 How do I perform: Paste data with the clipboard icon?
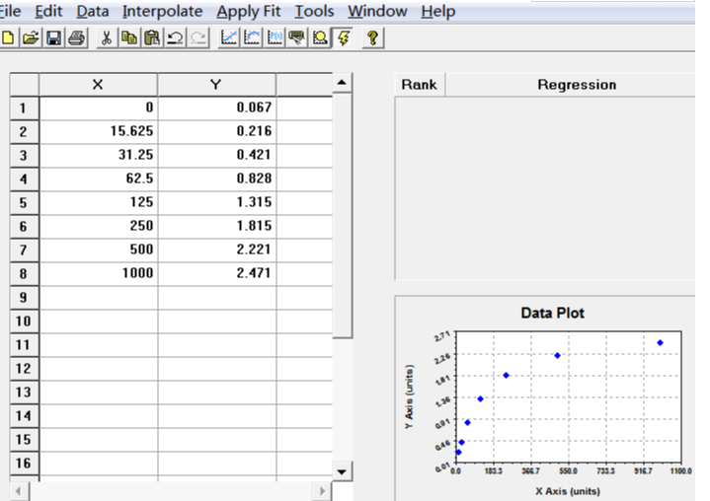[151, 37]
